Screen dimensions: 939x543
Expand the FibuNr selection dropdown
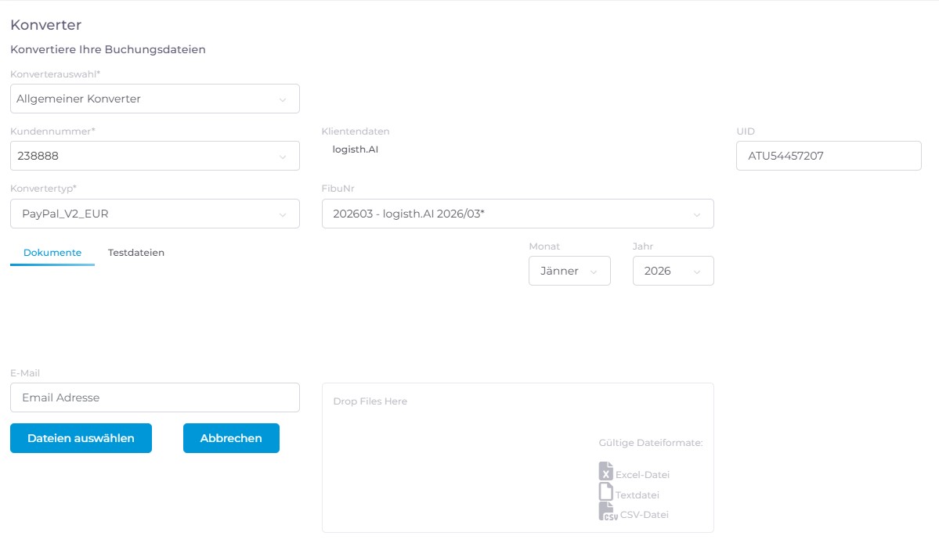pos(517,214)
